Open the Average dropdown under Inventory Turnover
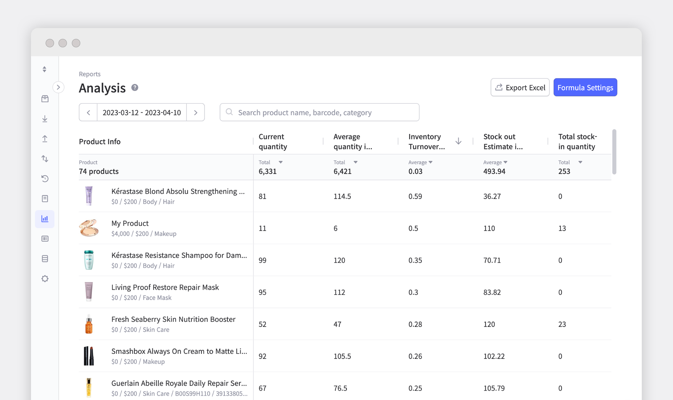 [x=431, y=162]
